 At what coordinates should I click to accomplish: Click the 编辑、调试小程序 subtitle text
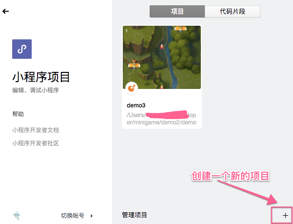click(x=36, y=90)
